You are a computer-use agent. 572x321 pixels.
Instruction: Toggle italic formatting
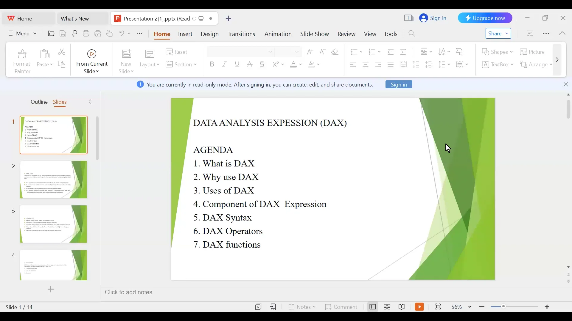click(224, 64)
